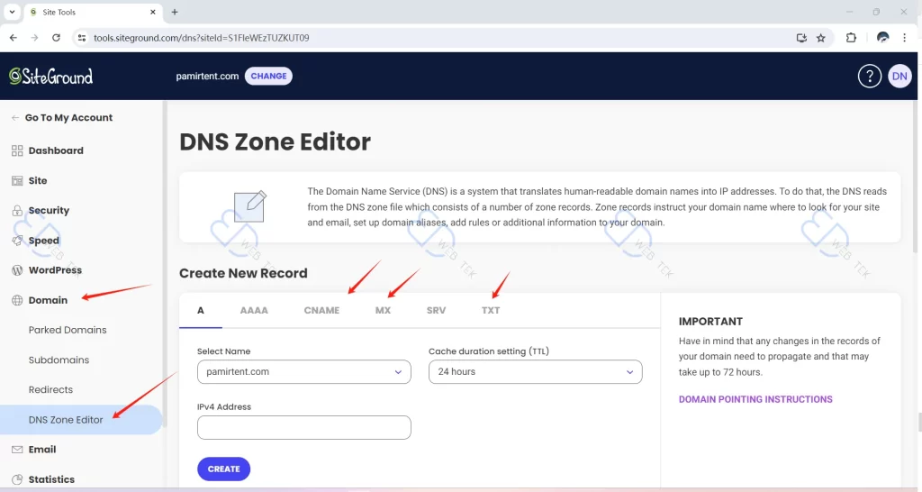Switch to the AAAA record tab
The height and width of the screenshot is (492, 922).
[x=254, y=310]
